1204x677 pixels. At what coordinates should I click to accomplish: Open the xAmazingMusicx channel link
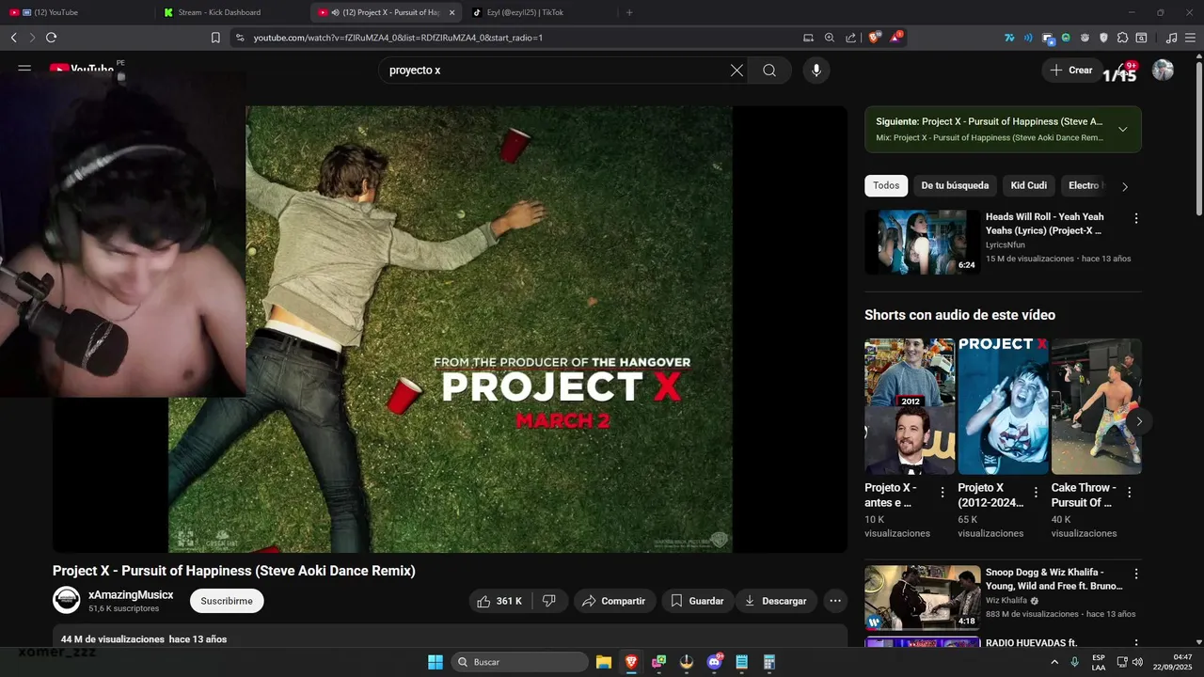[131, 594]
